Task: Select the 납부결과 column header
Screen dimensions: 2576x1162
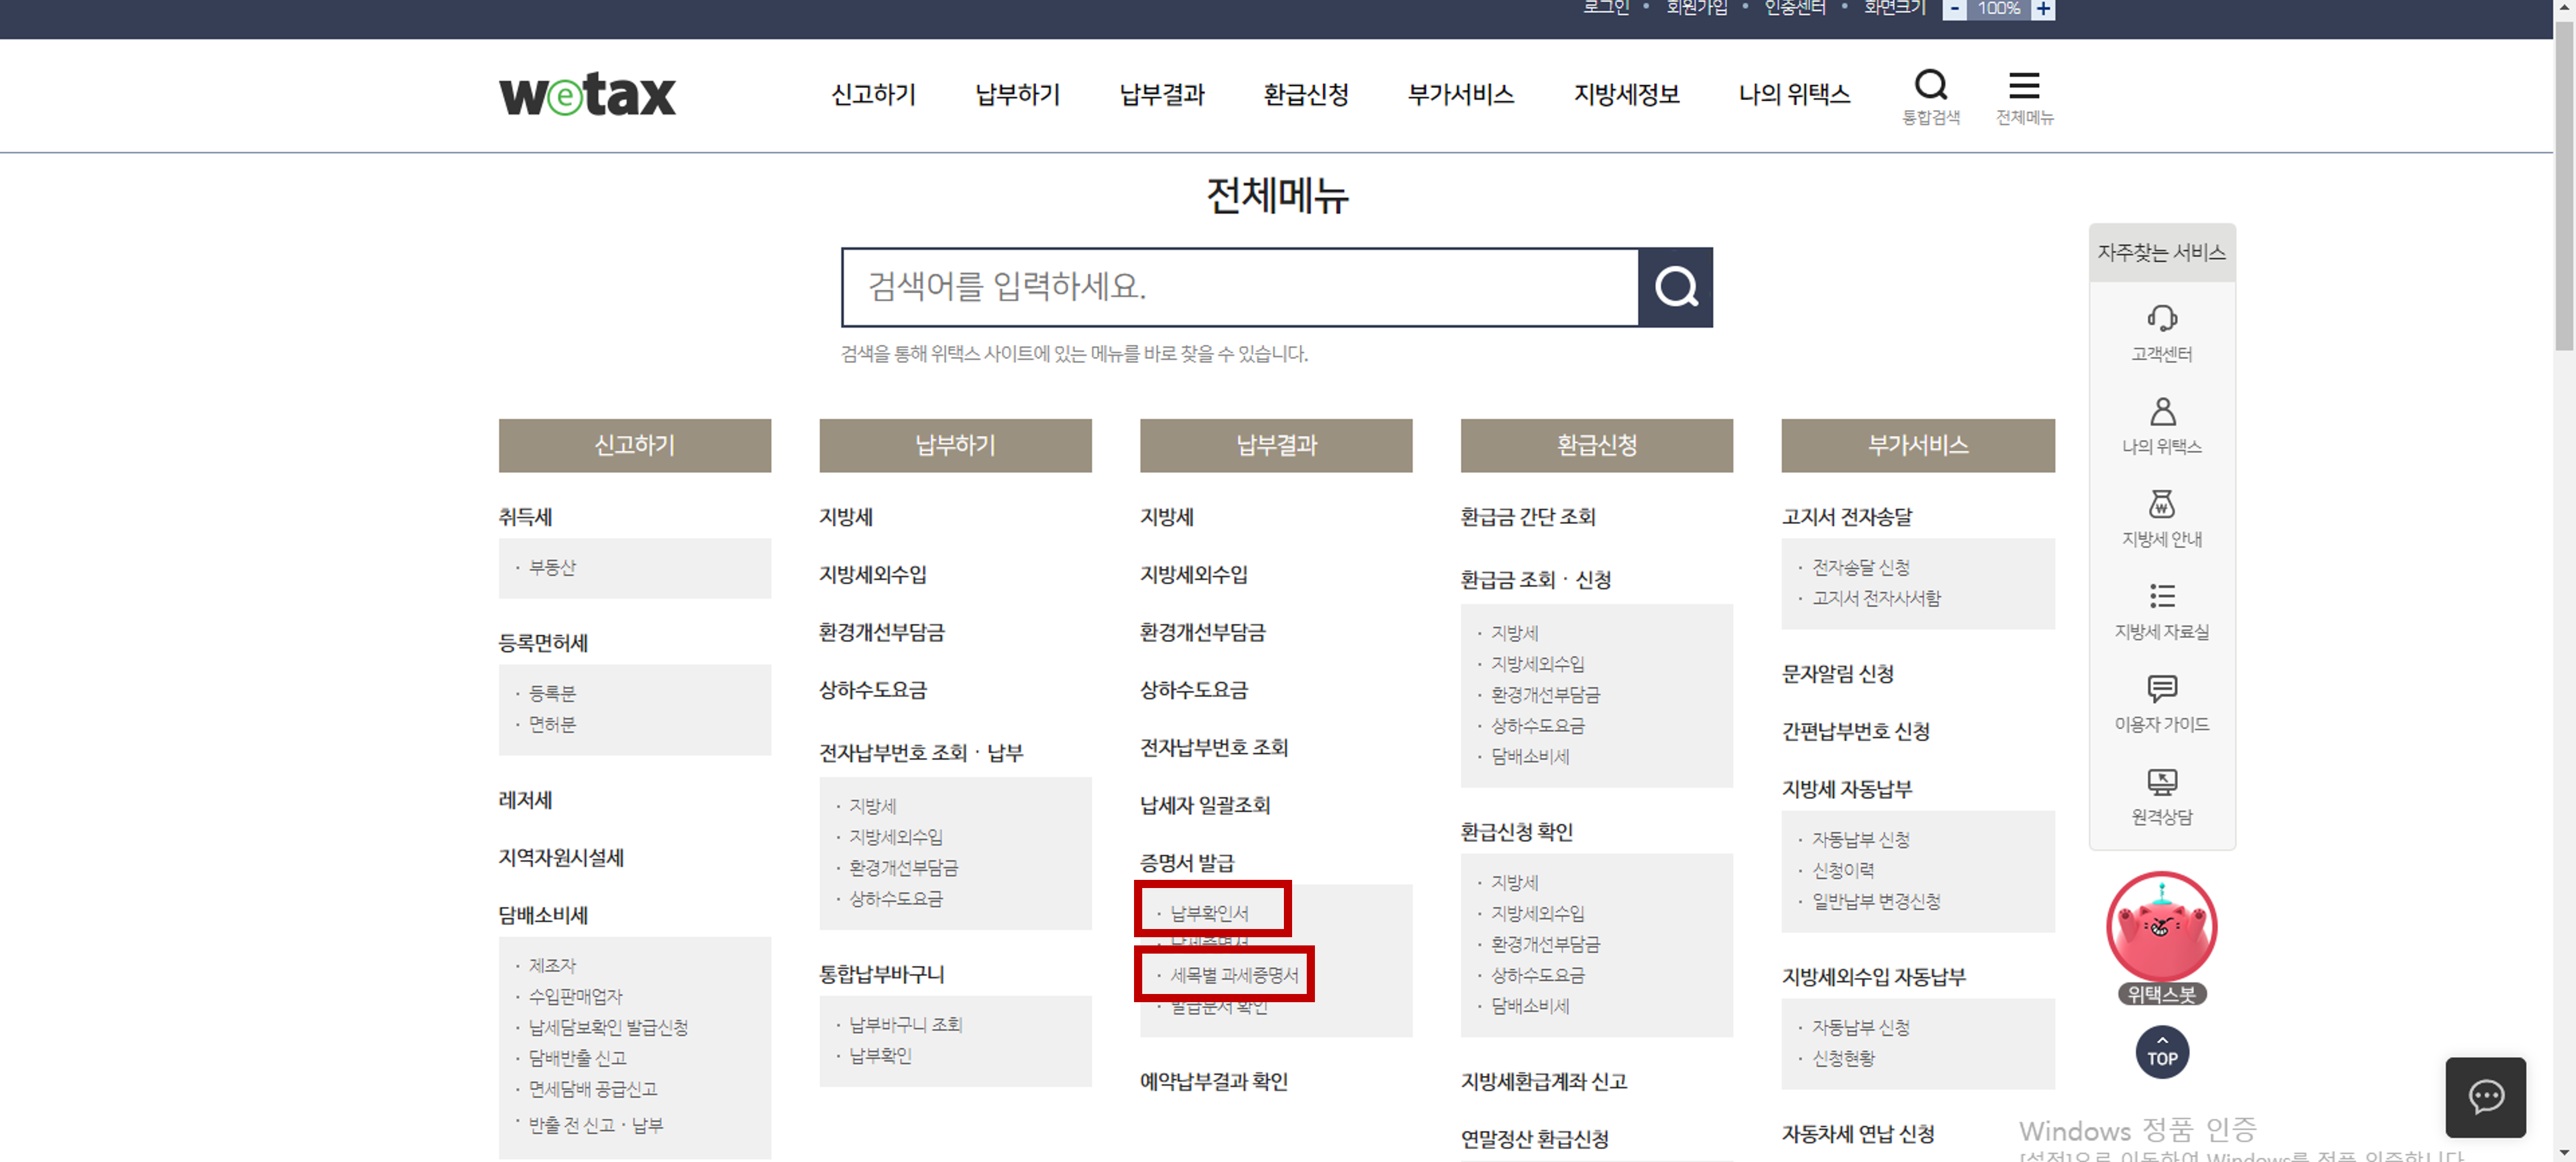Action: click(1276, 445)
